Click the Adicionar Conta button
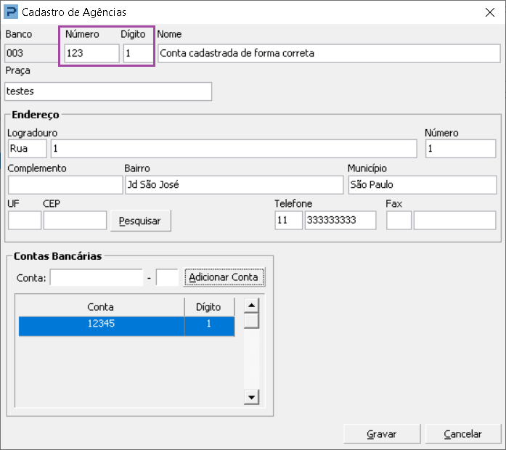Viewport: 506px width, 450px height. 224,277
